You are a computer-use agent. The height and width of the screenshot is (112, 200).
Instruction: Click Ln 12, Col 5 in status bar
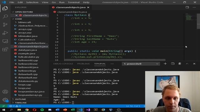point(133,106)
